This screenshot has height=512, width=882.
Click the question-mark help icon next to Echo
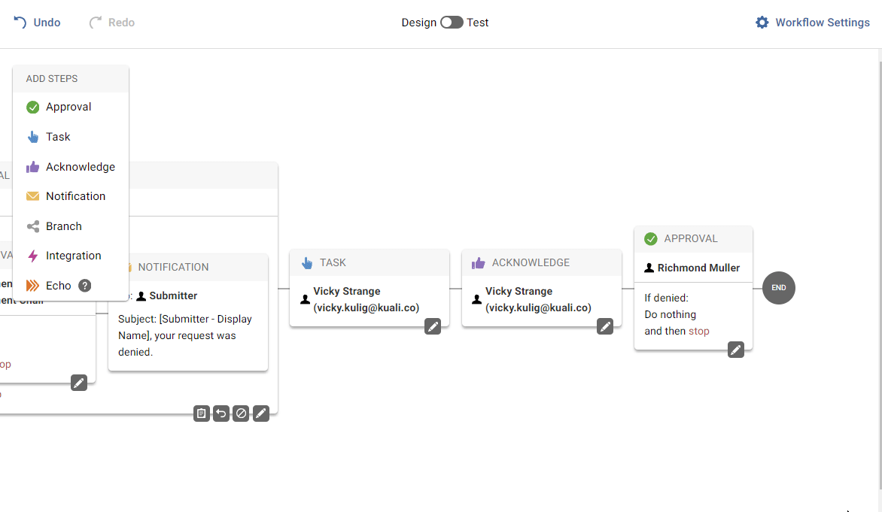pos(84,286)
